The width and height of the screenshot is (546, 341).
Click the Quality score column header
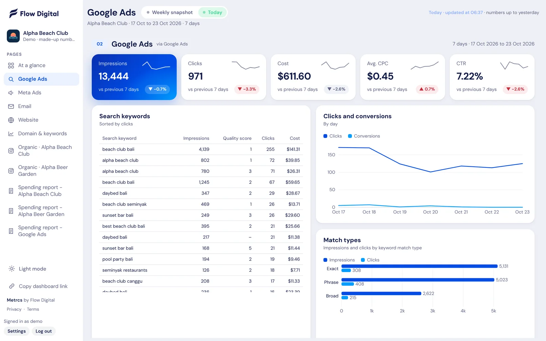(237, 138)
